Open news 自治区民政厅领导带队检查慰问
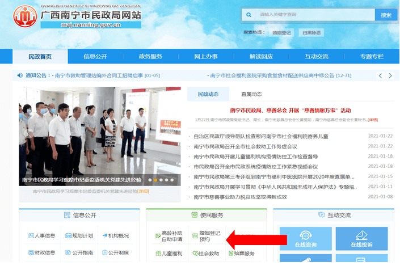 tap(261, 137)
